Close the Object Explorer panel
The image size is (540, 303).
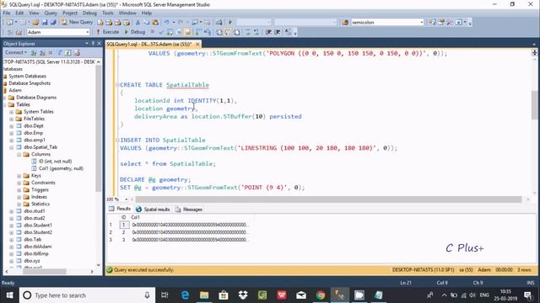100,43
